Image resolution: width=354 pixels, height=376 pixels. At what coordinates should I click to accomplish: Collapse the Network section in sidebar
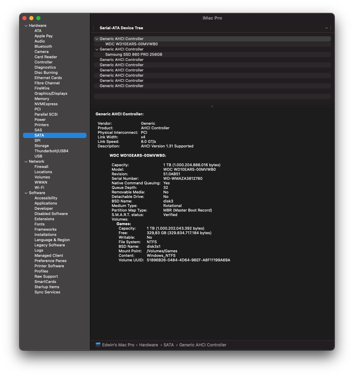tap(26, 162)
